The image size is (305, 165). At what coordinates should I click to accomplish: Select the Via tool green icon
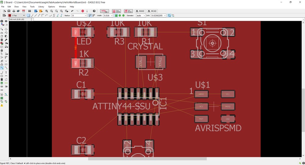(2, 83)
